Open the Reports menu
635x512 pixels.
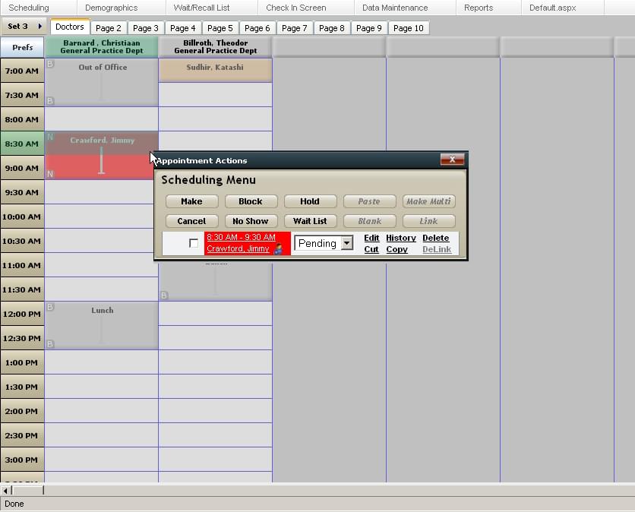coord(478,8)
